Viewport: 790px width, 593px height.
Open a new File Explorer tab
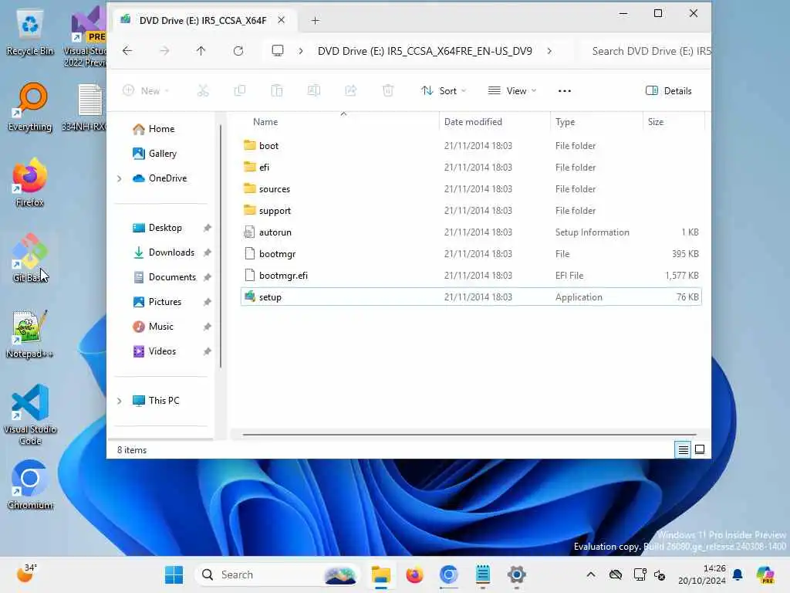316,21
